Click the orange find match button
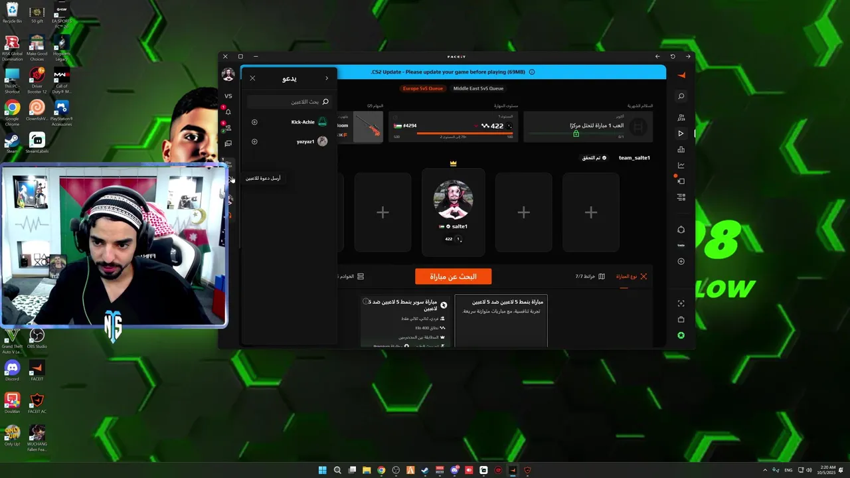The height and width of the screenshot is (478, 850). click(453, 276)
